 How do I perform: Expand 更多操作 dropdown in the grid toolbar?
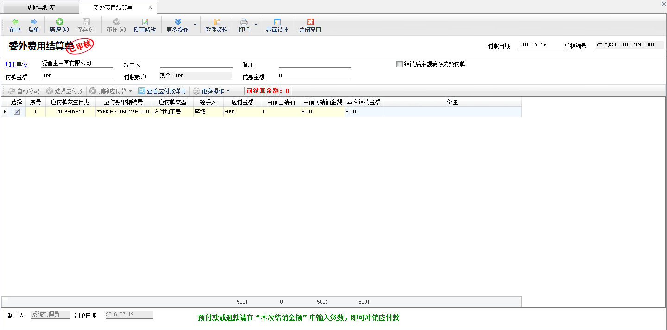click(228, 91)
